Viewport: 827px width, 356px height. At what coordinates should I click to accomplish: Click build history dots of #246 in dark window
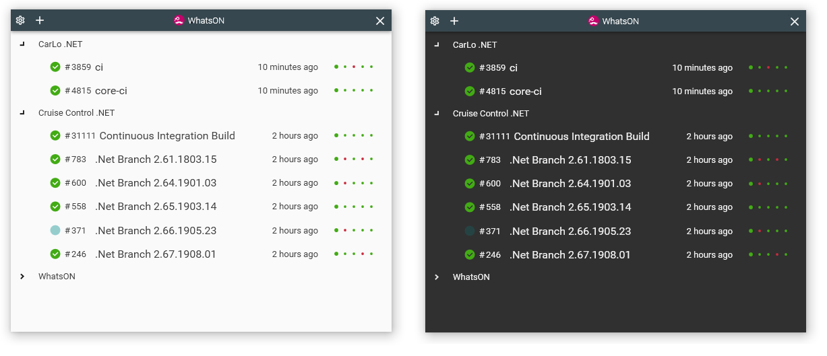pyautogui.click(x=768, y=254)
